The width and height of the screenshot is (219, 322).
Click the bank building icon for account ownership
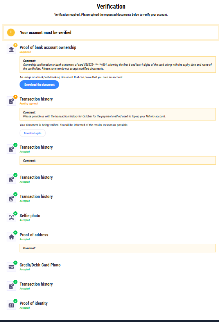click(x=11, y=49)
